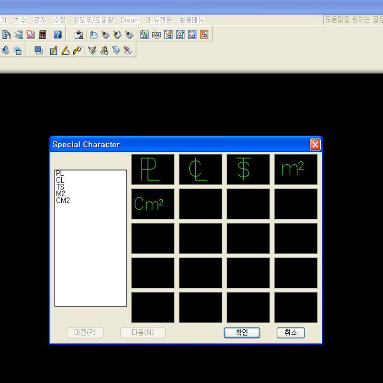
Task: Click the tag with pencil icon in second toolbar row
Action: 92,50
